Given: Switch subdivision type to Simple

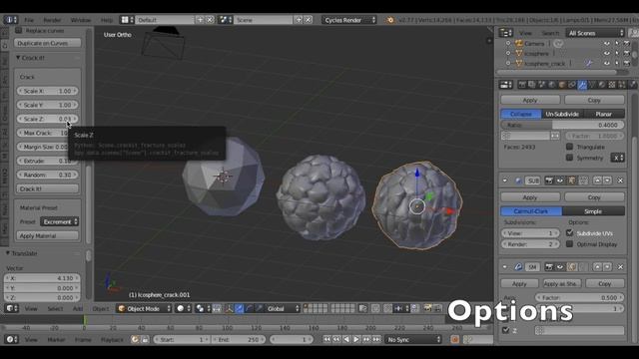Looking at the screenshot, I should 593,211.
